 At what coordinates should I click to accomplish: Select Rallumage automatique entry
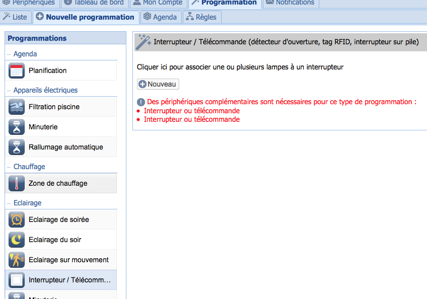(x=61, y=147)
